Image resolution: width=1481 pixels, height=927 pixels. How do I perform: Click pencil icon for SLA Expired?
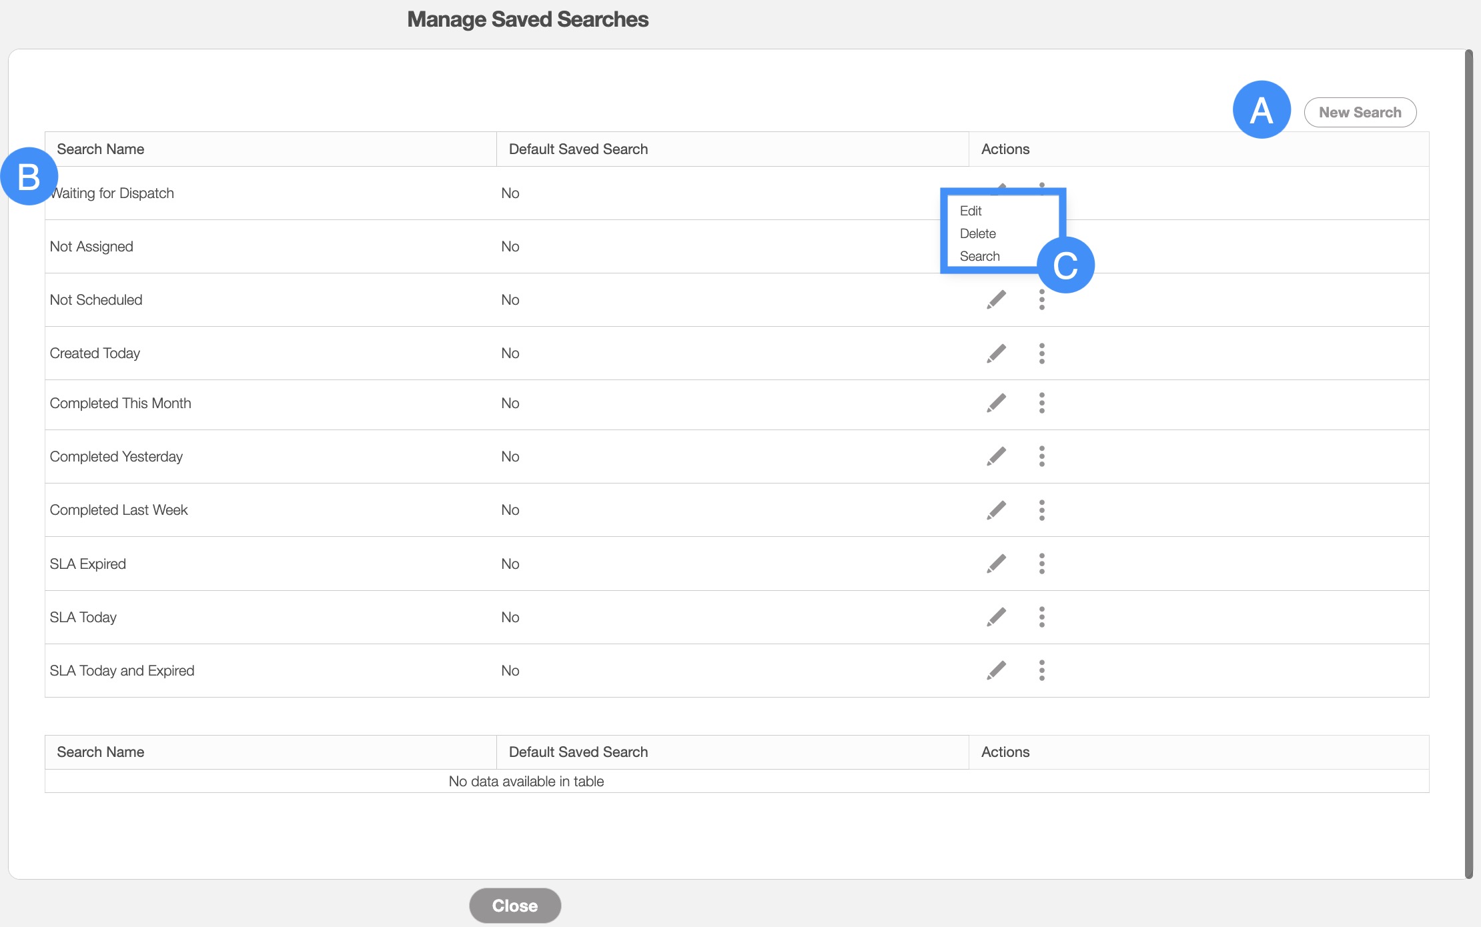[x=996, y=564]
